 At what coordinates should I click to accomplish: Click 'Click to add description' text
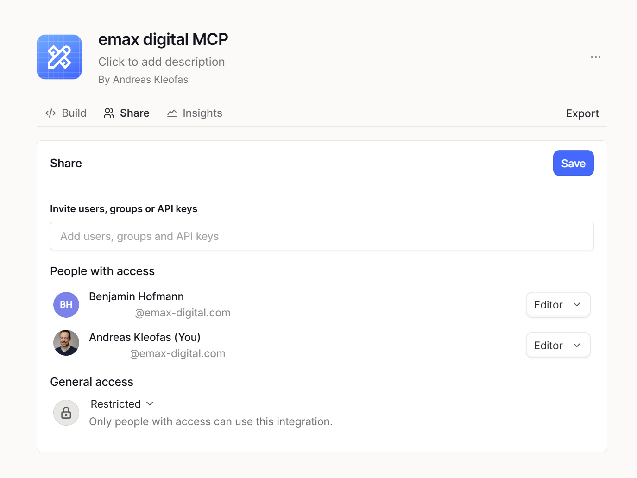coord(162,62)
